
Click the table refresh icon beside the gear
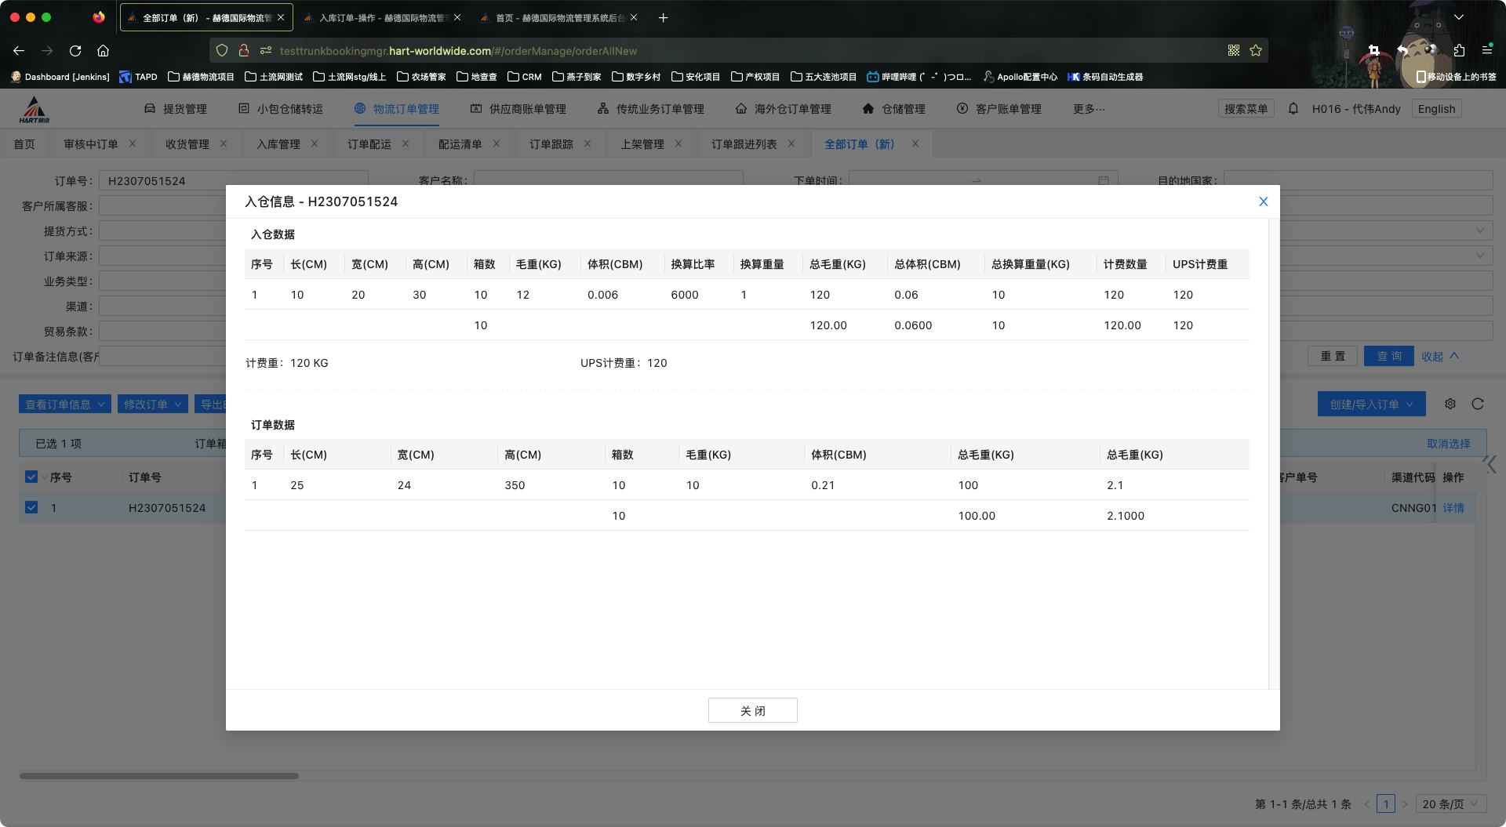[x=1478, y=404]
